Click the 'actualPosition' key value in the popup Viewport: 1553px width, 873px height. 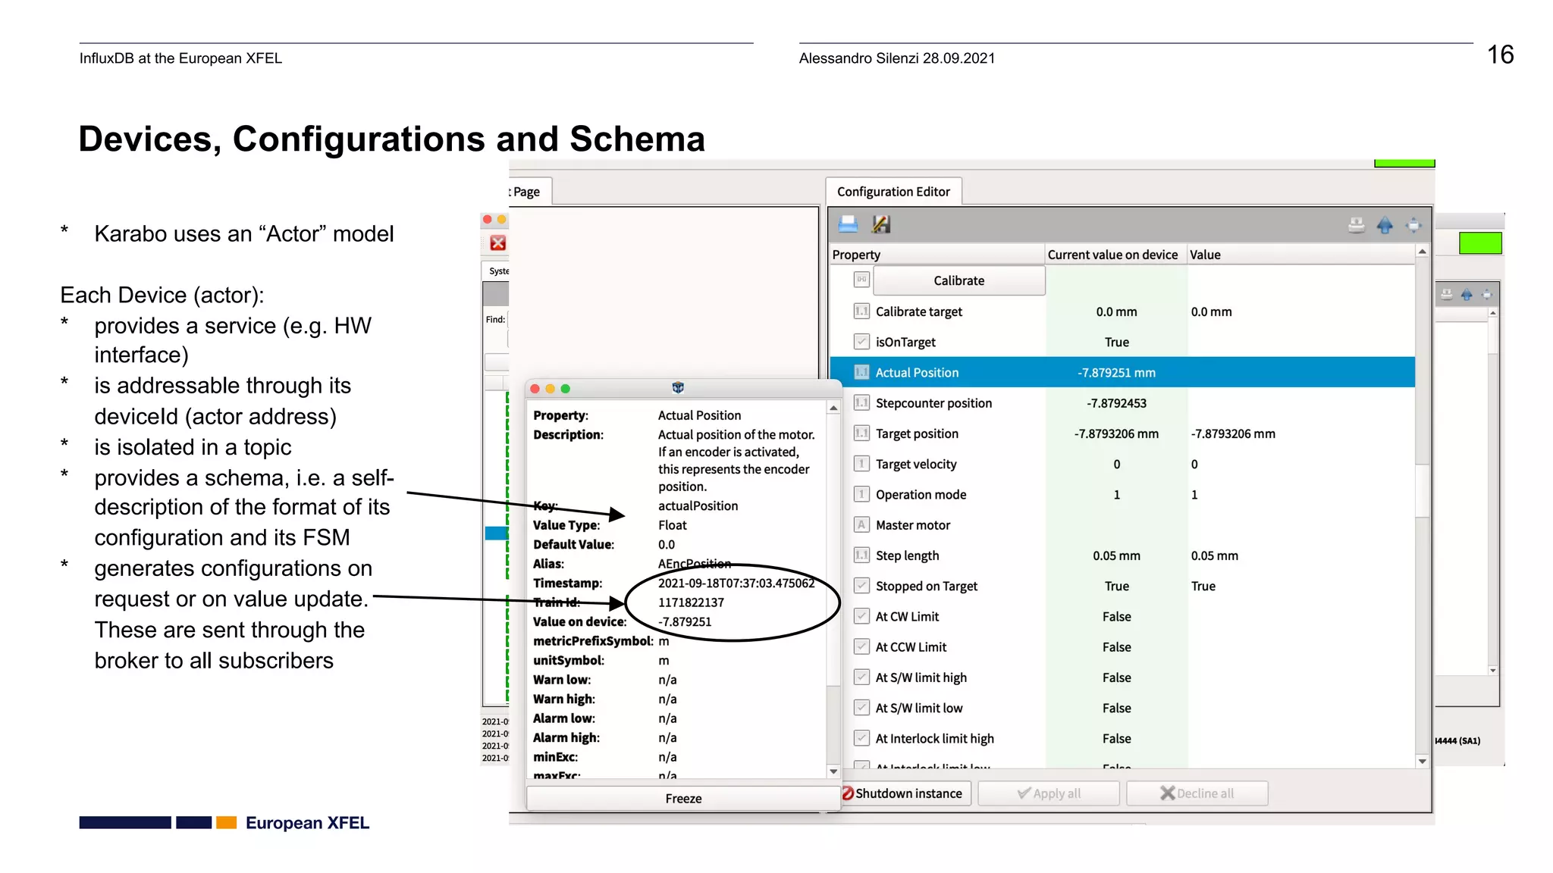click(698, 505)
